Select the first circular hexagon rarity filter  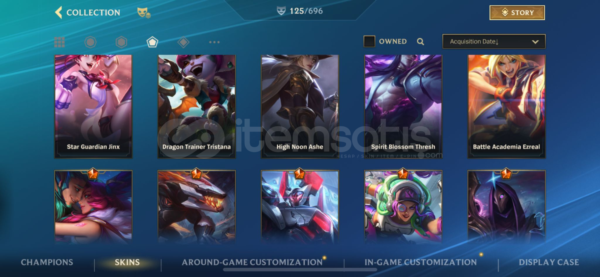tap(90, 42)
